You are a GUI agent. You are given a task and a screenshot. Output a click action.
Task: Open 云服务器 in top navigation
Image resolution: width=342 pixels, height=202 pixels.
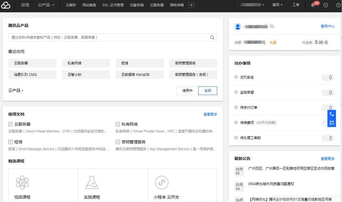(156, 5)
